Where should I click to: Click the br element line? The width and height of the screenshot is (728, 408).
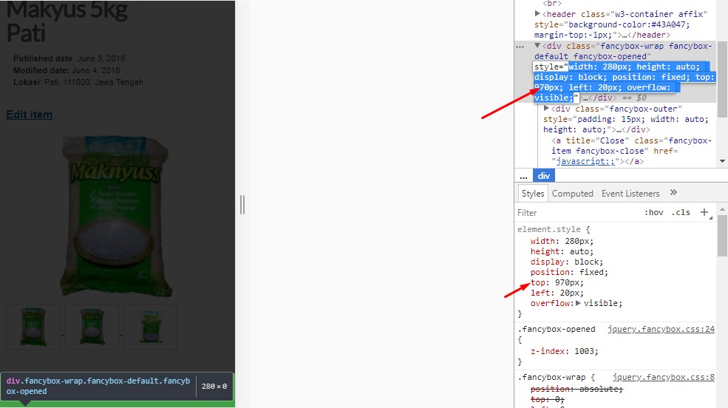click(551, 3)
